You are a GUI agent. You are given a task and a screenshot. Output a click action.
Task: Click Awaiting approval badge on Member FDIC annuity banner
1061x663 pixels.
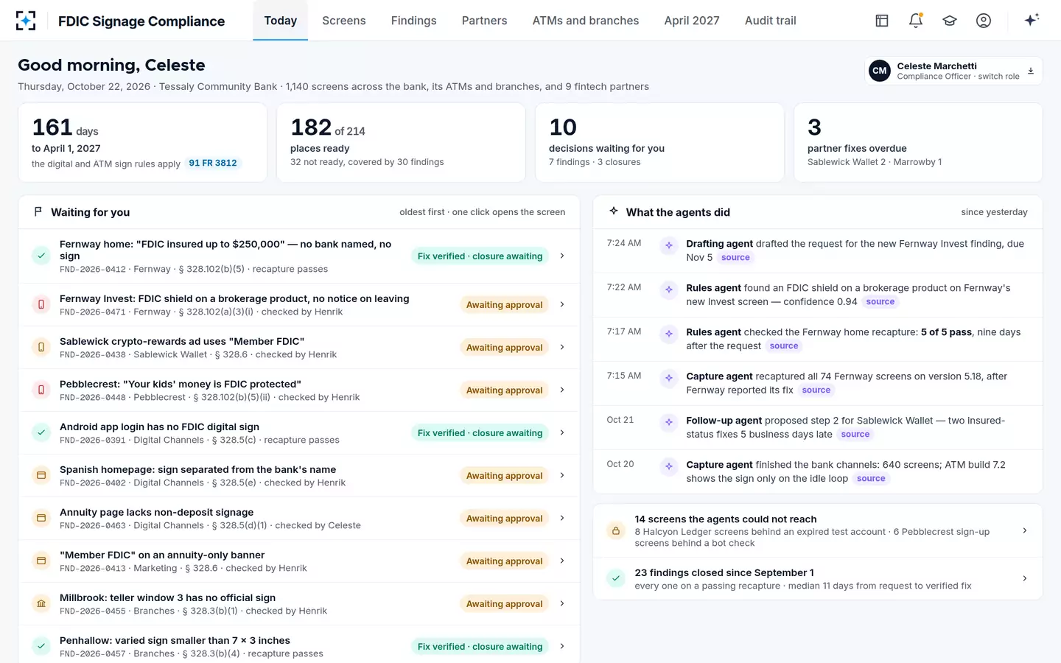(505, 561)
